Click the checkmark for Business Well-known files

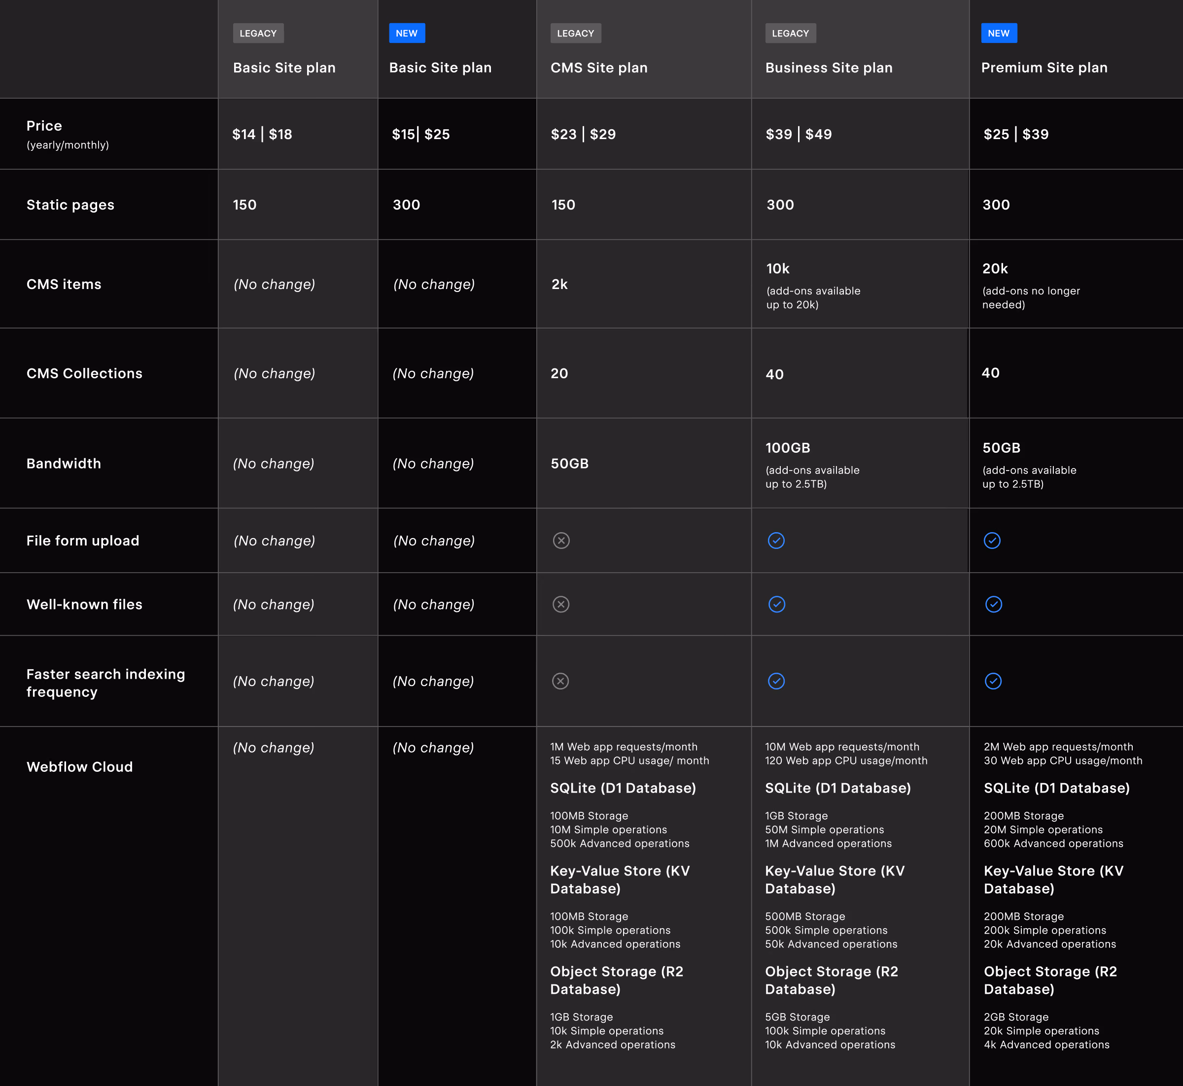pyautogui.click(x=776, y=604)
